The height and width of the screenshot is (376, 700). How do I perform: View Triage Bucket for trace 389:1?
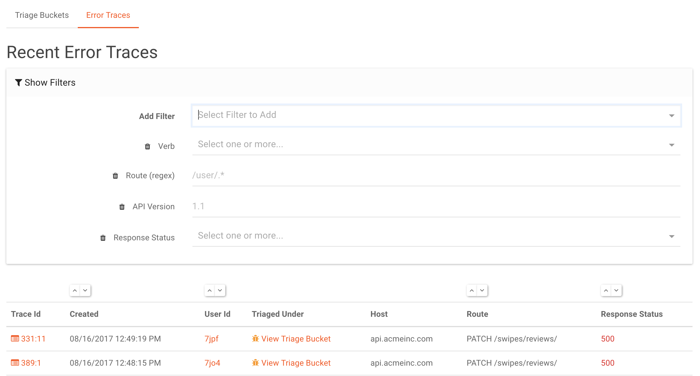(296, 363)
